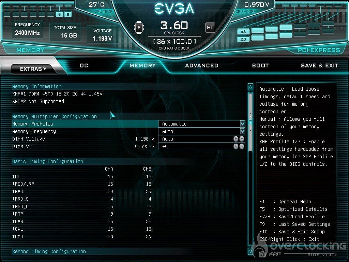Click the 27°C CPU temp readout

96,5
